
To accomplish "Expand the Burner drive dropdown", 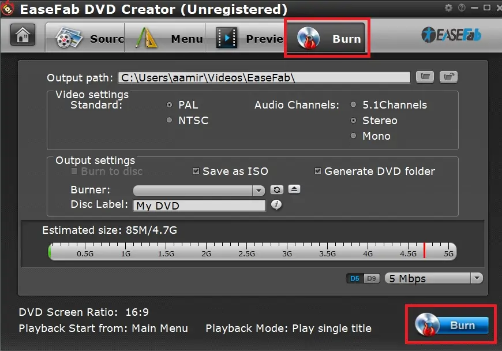I will [x=259, y=191].
